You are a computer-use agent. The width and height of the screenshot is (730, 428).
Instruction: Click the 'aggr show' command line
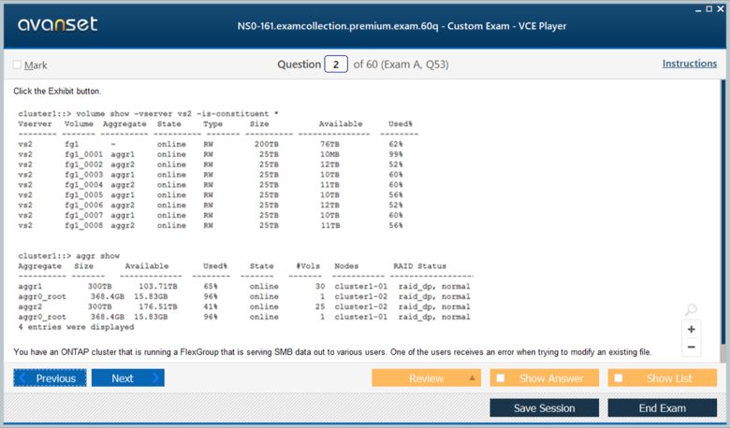(x=69, y=256)
